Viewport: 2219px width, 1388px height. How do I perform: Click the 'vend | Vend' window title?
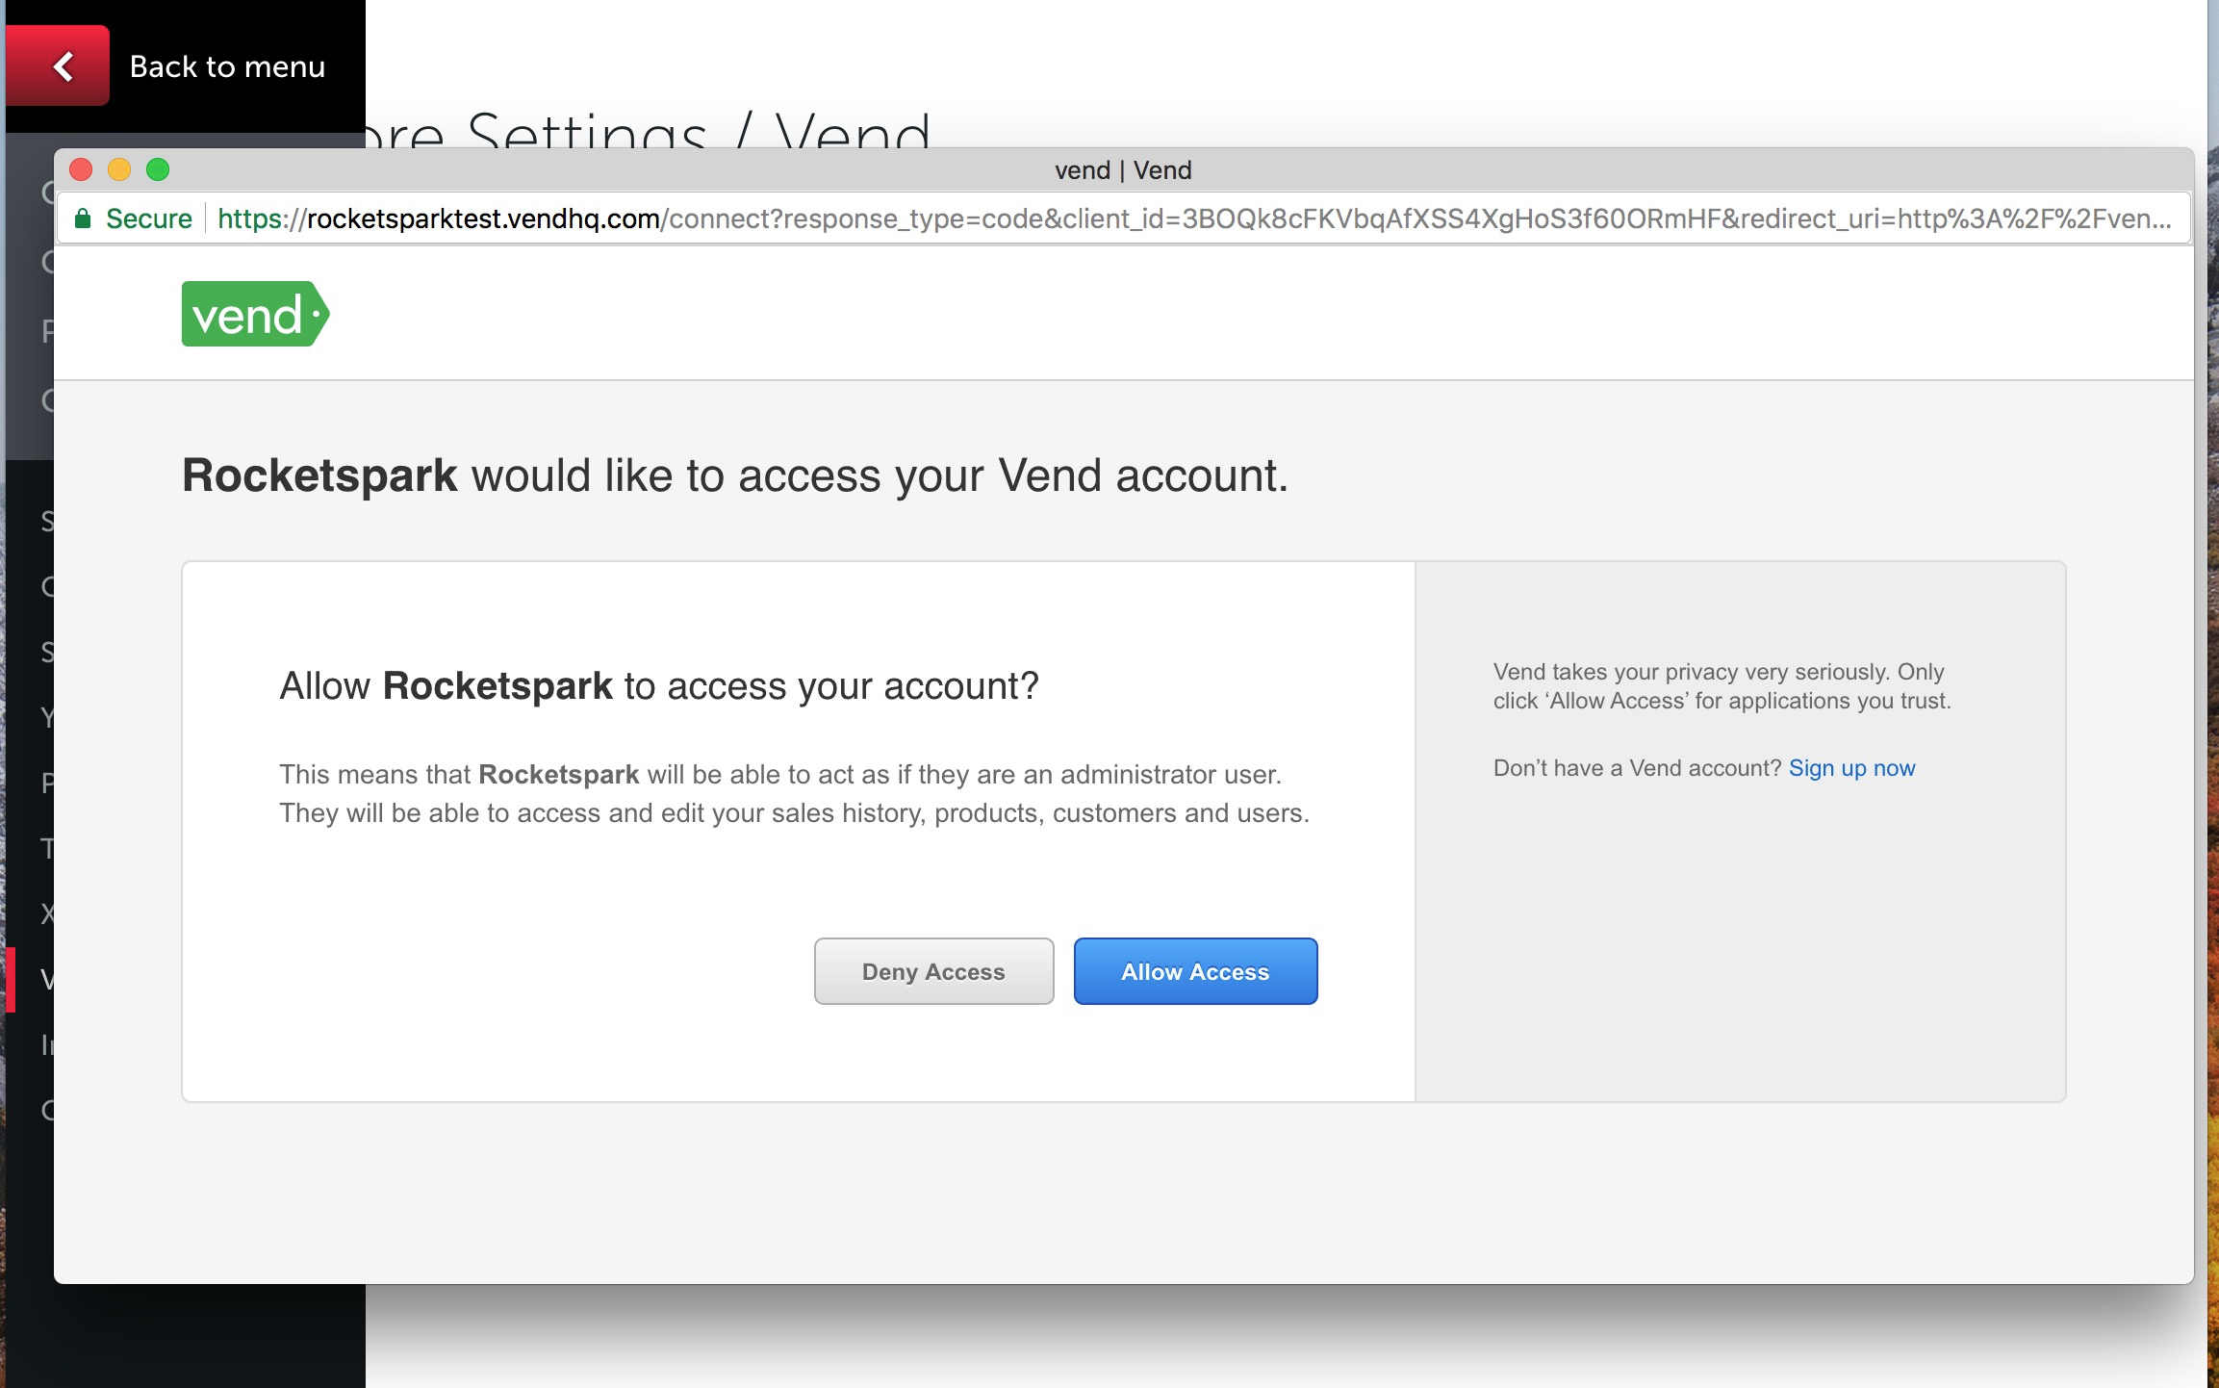coord(1123,170)
